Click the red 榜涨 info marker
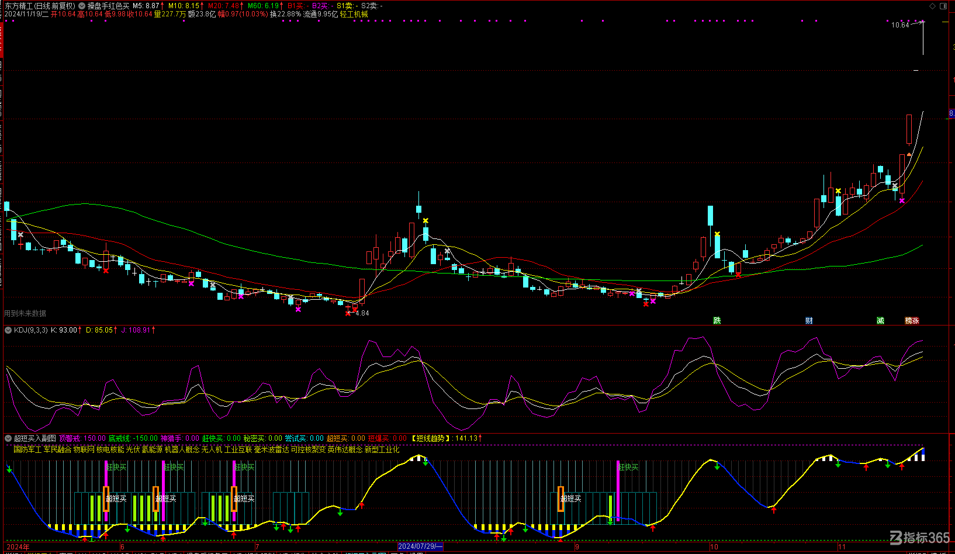 click(912, 320)
